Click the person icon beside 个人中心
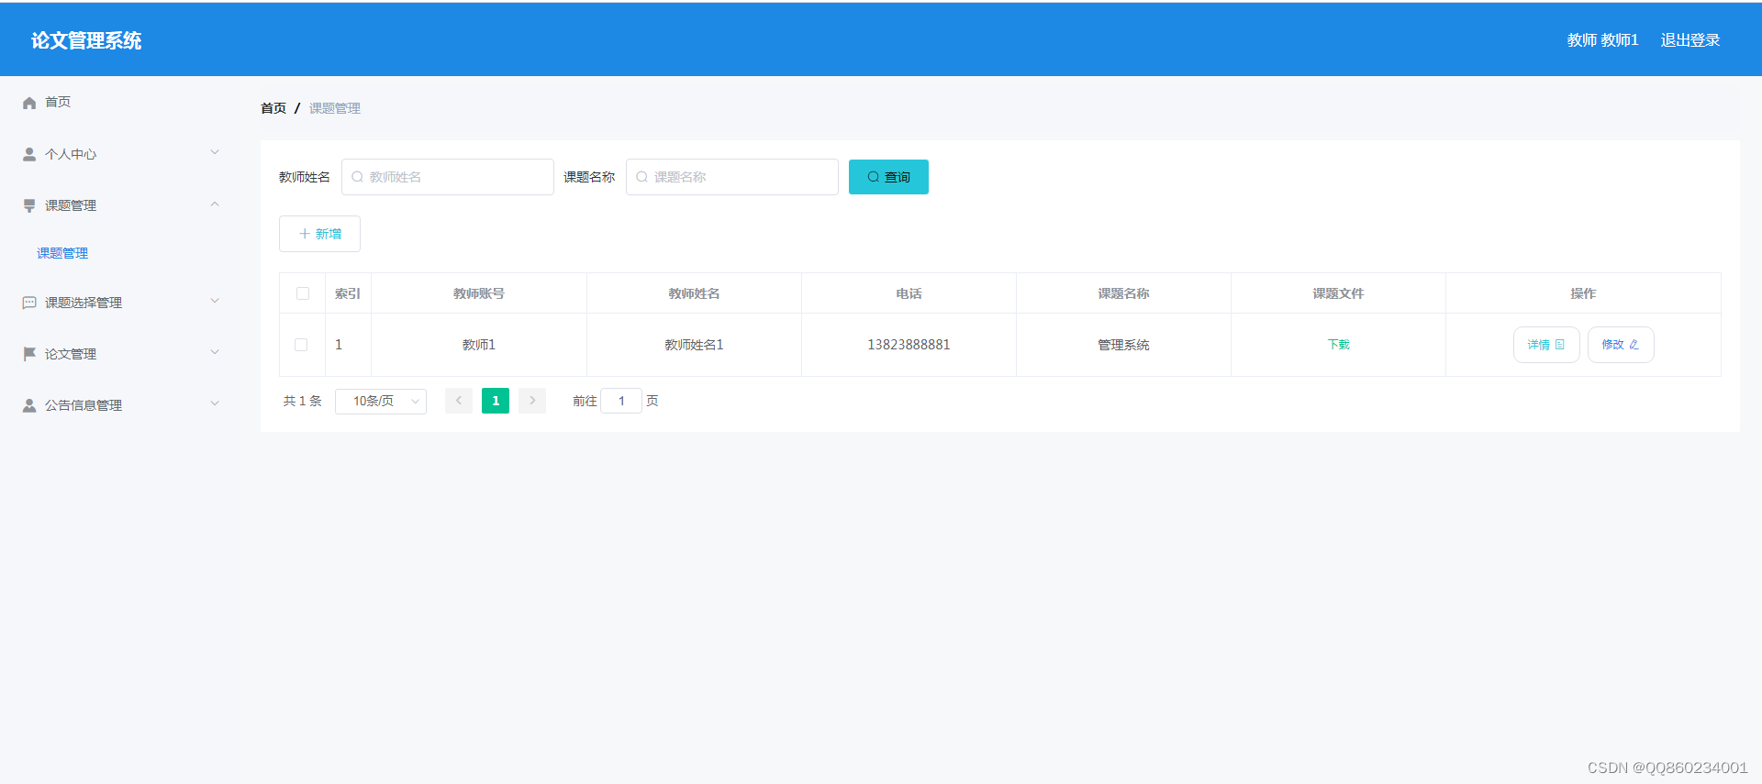 click(29, 154)
